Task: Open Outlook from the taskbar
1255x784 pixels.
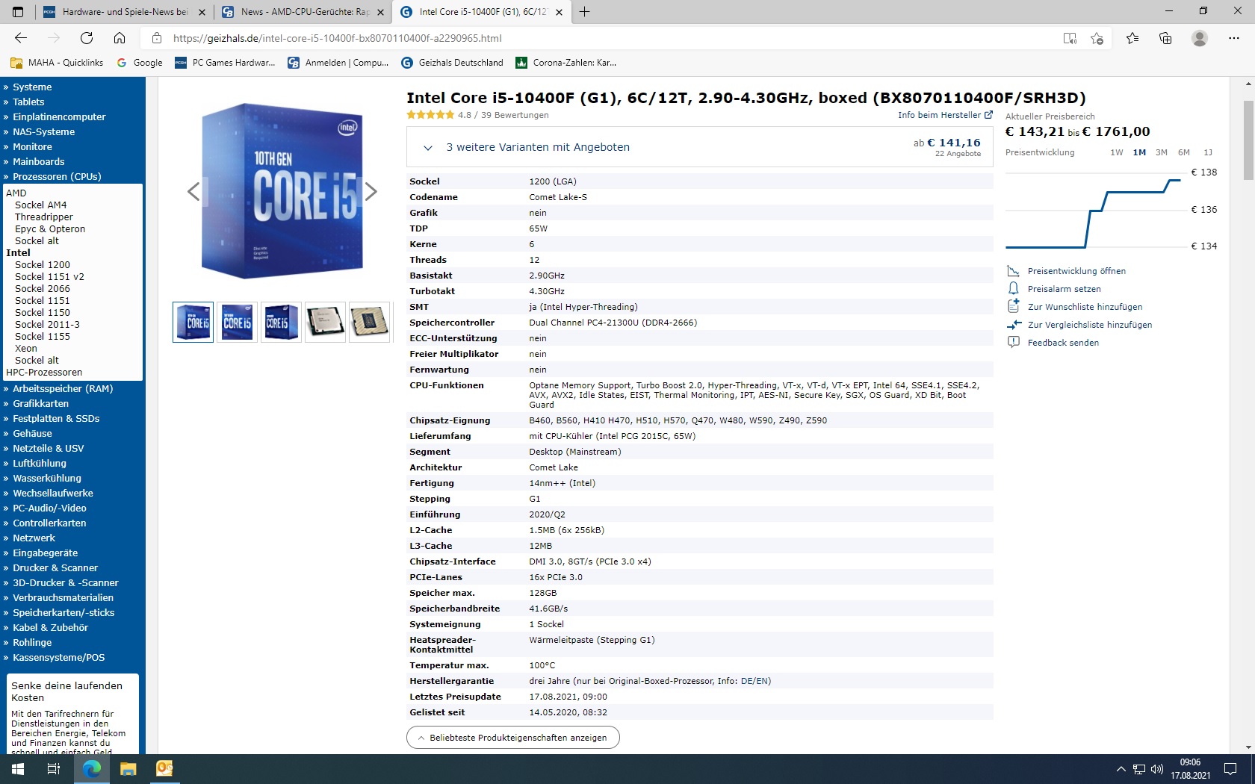Action: coord(164,769)
